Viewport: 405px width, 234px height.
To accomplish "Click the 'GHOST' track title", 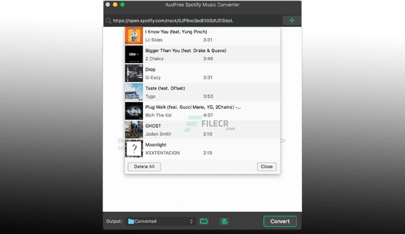I will 153,126.
